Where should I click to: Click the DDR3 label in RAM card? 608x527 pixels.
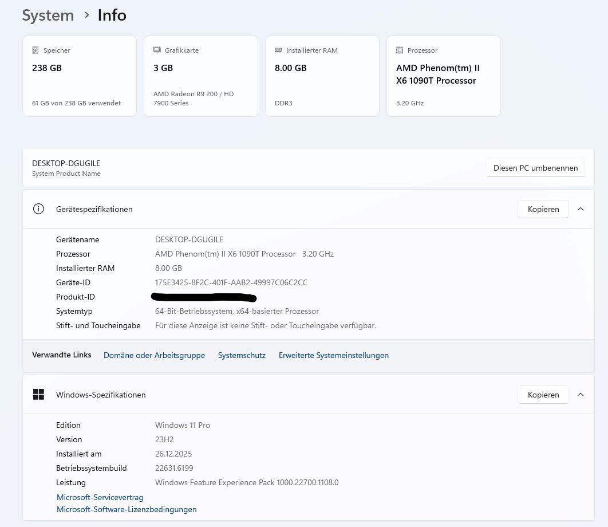(x=283, y=103)
